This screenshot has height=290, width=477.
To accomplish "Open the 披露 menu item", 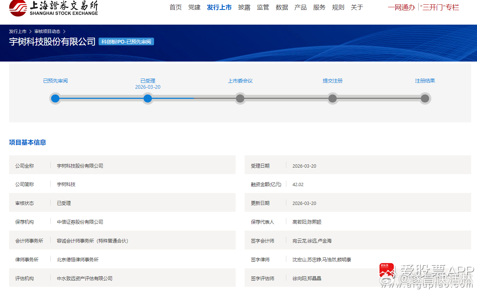I will coord(244,7).
